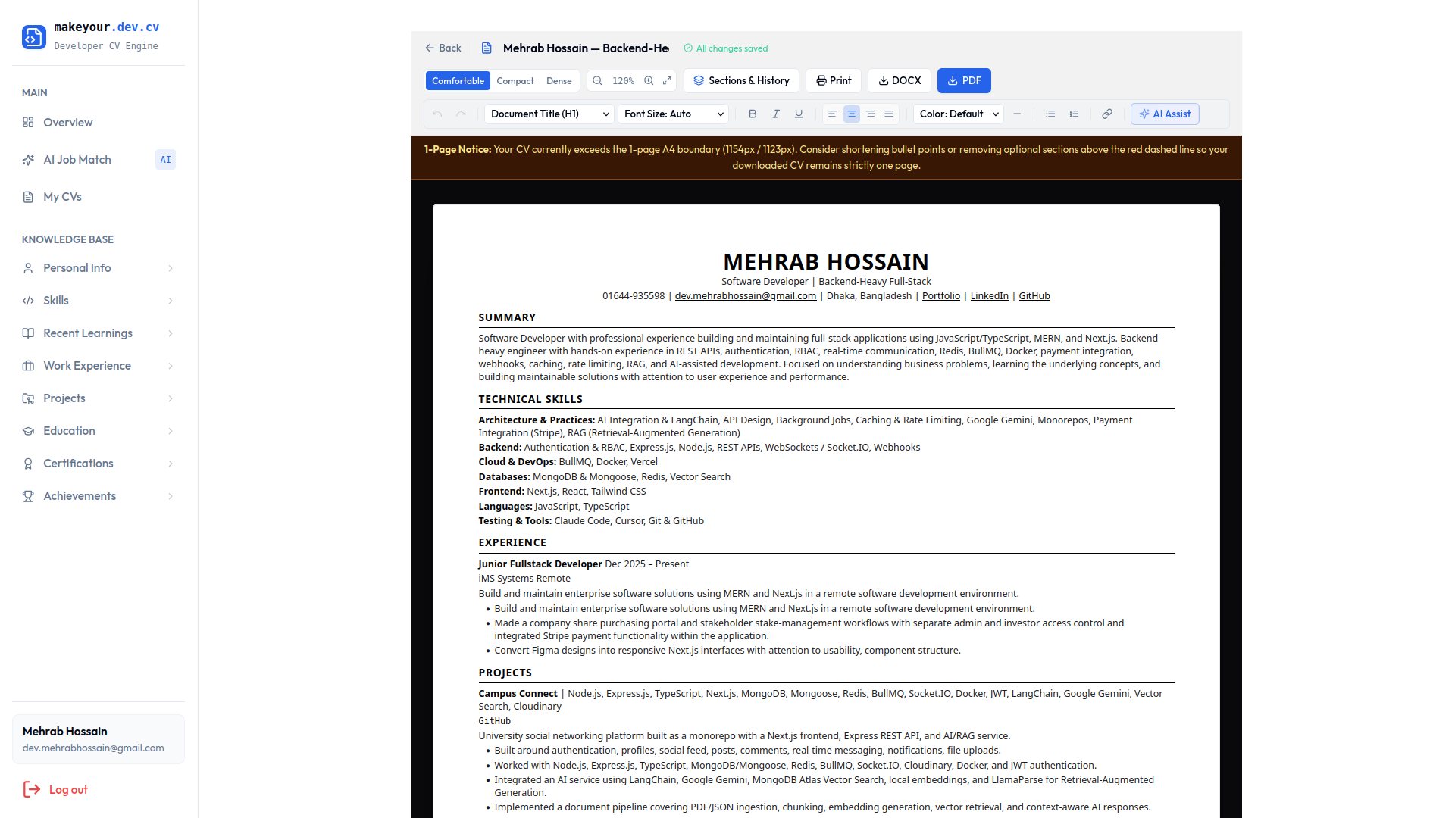Go Back from the editor

pyautogui.click(x=443, y=48)
